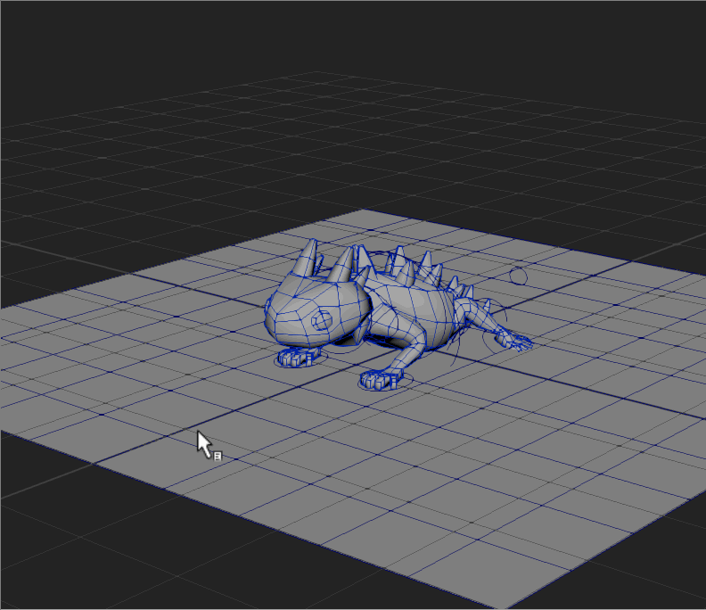The height and width of the screenshot is (610, 706).
Task: Select the lizard's eye on its head
Action: (x=322, y=321)
